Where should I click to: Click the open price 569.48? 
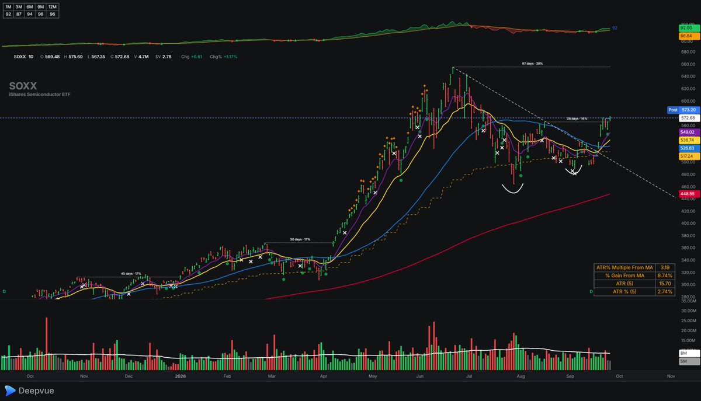[54, 57]
